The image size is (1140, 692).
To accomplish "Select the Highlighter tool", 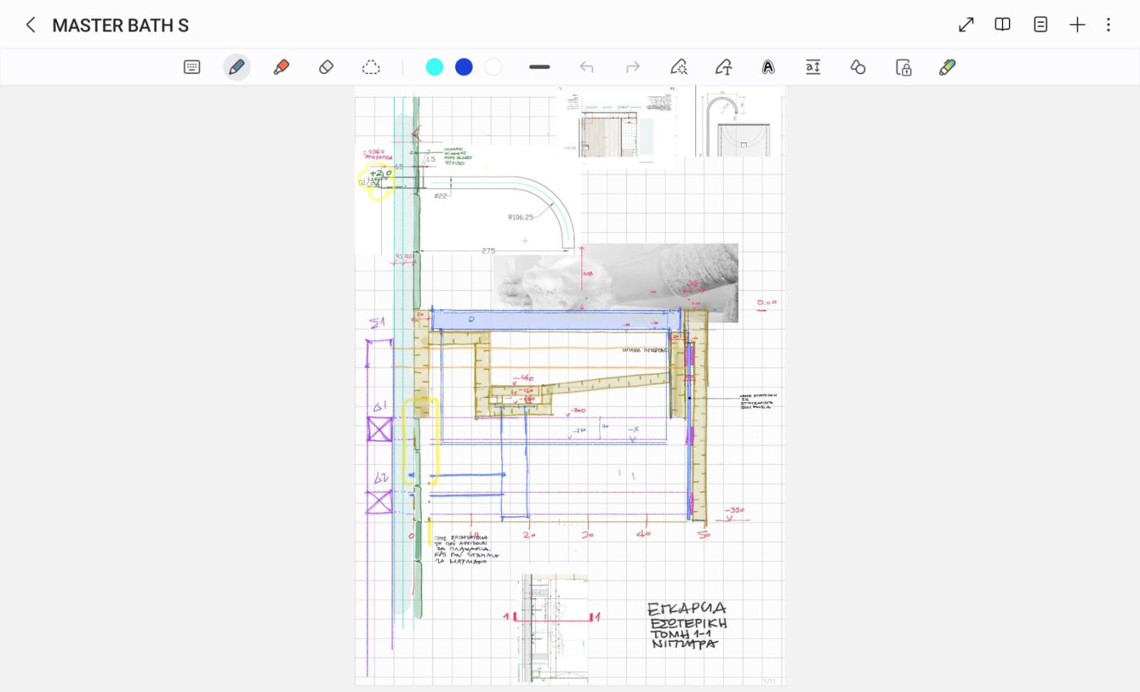I will click(x=281, y=67).
